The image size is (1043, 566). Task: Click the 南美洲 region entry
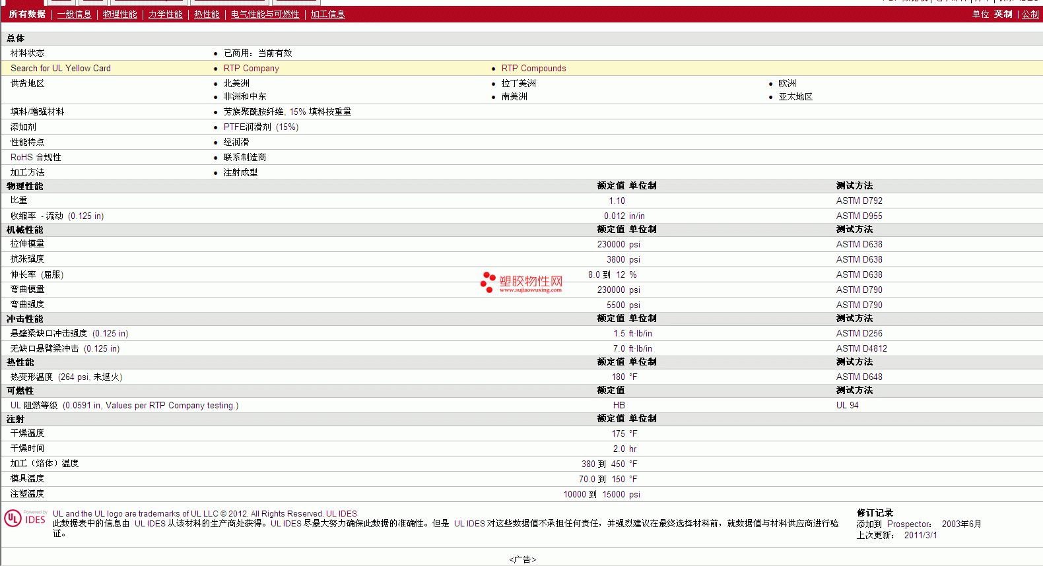point(514,96)
